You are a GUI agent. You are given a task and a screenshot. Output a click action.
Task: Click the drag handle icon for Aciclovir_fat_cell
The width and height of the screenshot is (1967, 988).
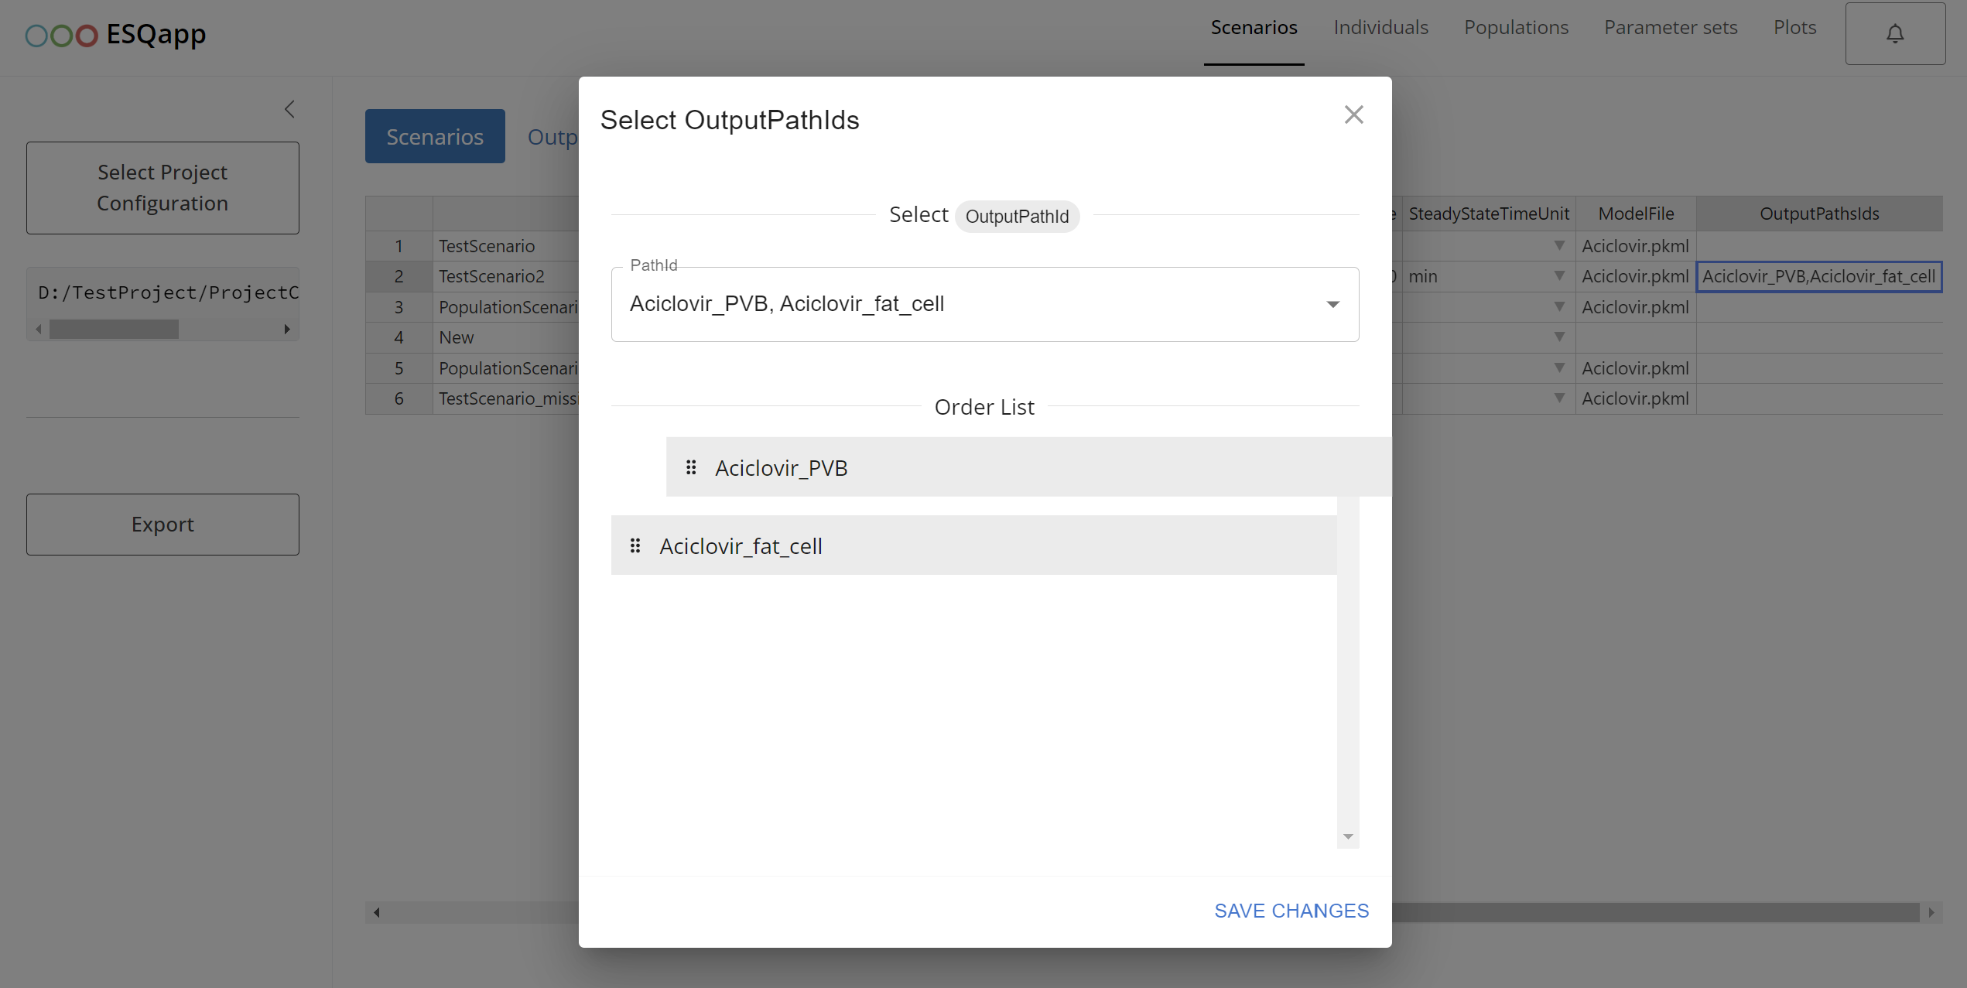coord(635,545)
